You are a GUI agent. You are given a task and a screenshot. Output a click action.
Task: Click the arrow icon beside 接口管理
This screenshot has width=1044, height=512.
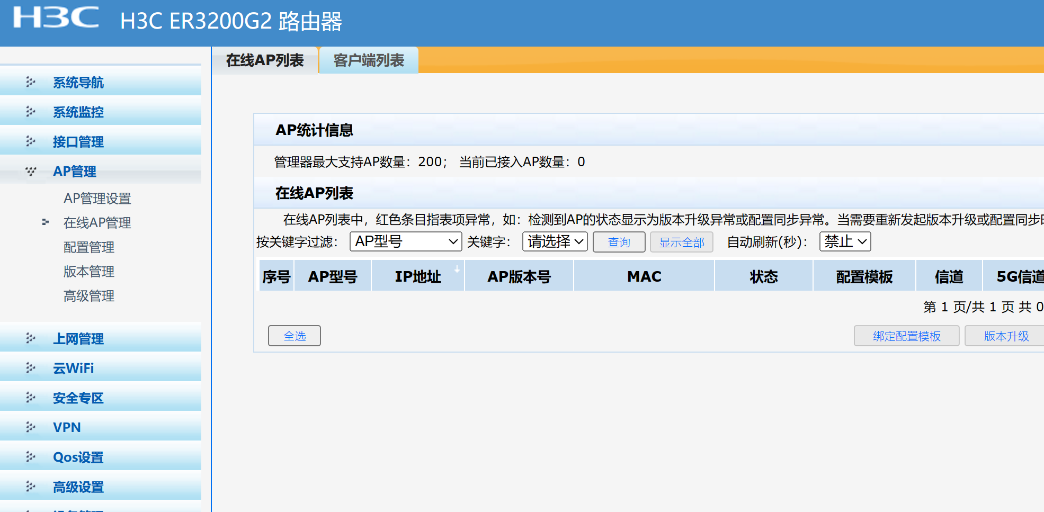pyautogui.click(x=31, y=141)
